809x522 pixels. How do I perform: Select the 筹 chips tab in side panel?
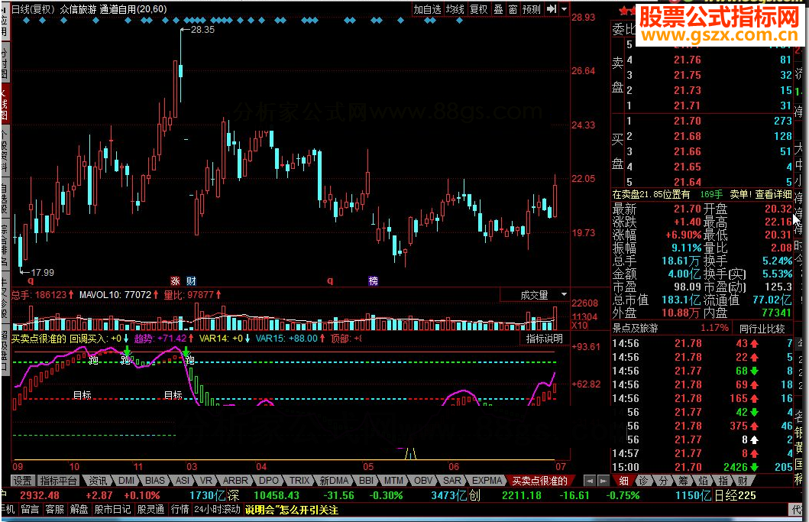click(683, 481)
